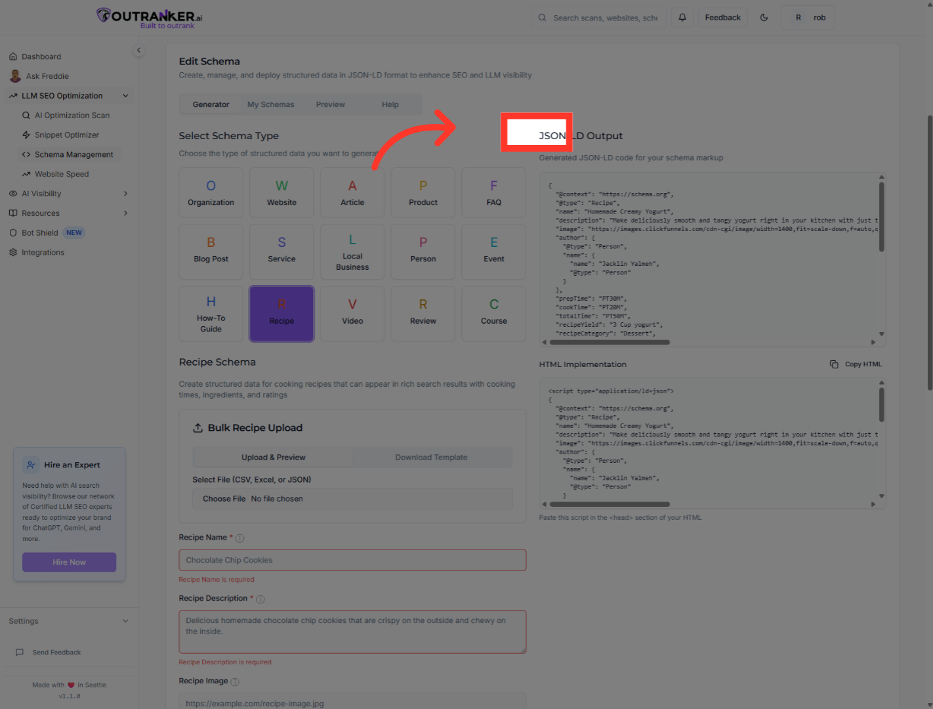Collapse the sidebar with the chevron arrow

pos(138,50)
